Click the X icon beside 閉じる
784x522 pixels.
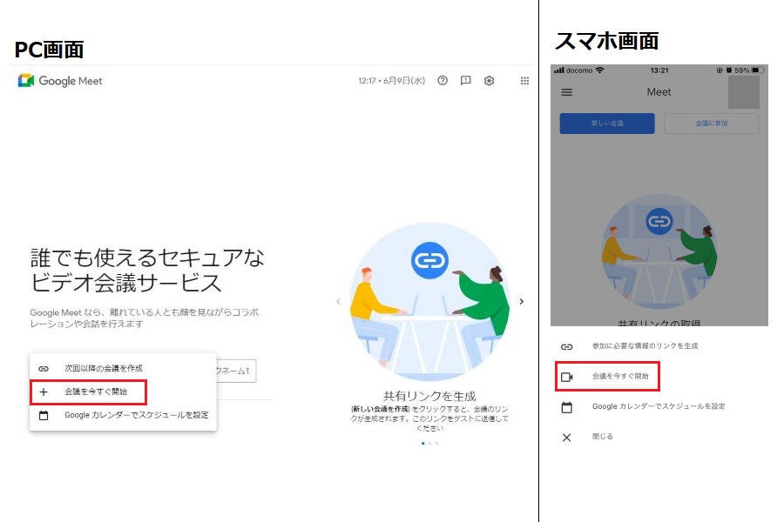[566, 438]
